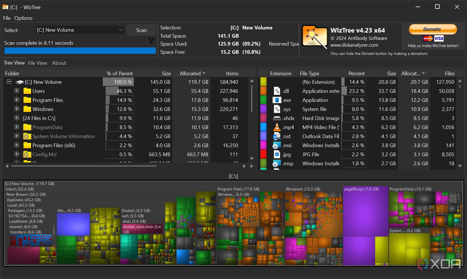Click the .exe application icon
Screen dimensions: 467x279
[x=277, y=100]
